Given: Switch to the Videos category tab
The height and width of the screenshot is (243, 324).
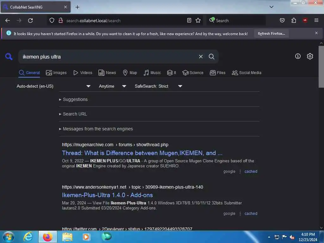Looking at the screenshot, I should [83, 73].
